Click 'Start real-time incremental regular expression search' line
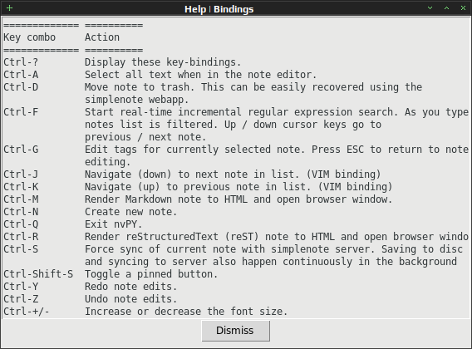The width and height of the screenshot is (472, 349). coord(277,112)
